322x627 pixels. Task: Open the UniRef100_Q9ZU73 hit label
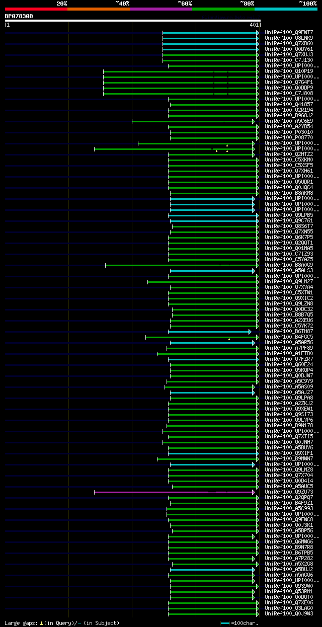point(289,492)
